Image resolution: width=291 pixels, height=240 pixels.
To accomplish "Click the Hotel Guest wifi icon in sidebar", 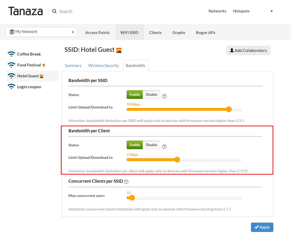I will click(11, 76).
